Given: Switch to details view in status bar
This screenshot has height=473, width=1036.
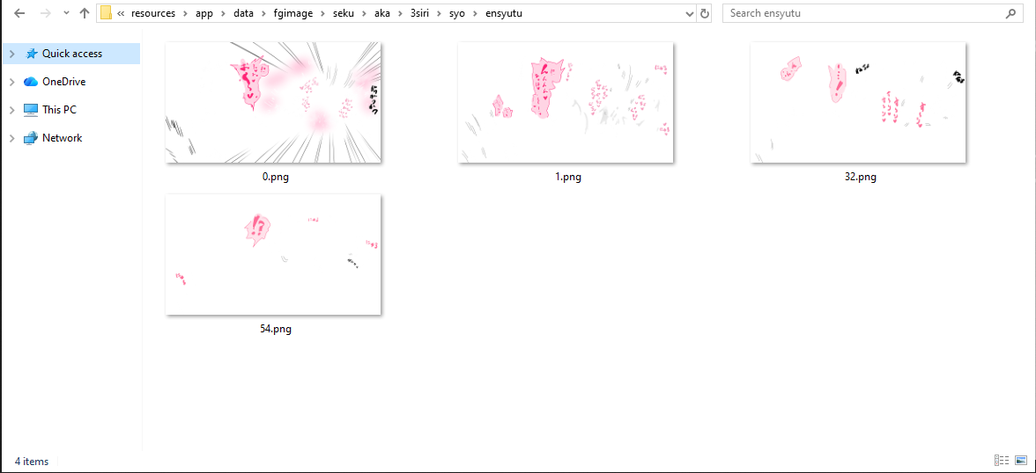Looking at the screenshot, I should [x=1002, y=461].
